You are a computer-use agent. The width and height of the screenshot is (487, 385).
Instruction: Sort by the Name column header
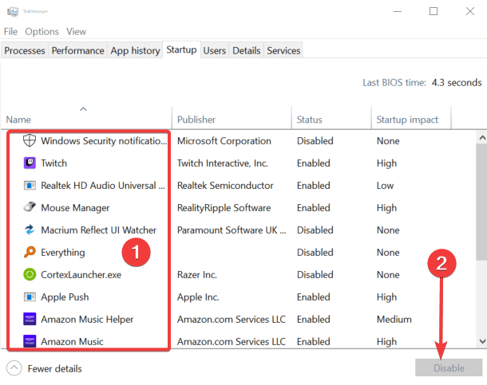pos(86,117)
